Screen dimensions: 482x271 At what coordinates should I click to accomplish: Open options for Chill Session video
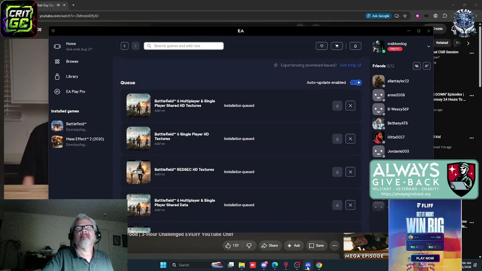472,53
